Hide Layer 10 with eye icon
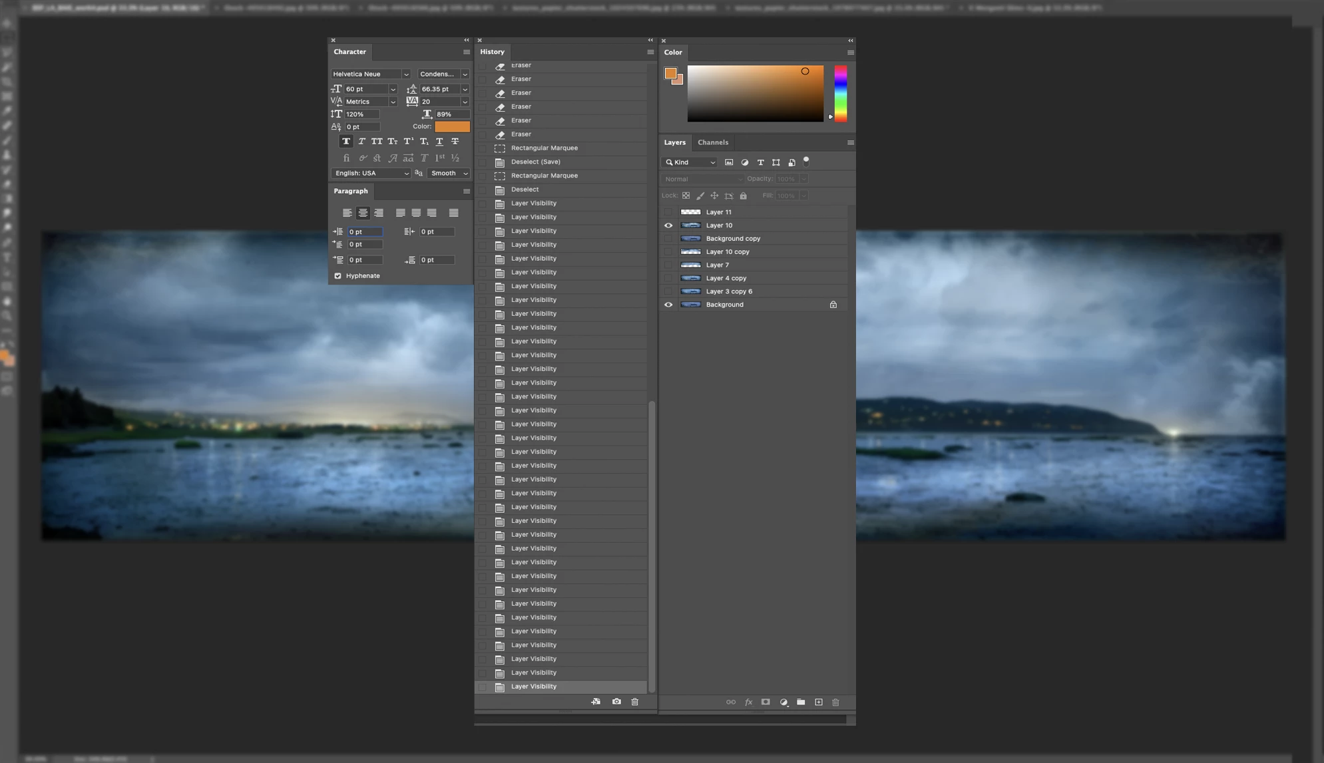 click(x=668, y=226)
